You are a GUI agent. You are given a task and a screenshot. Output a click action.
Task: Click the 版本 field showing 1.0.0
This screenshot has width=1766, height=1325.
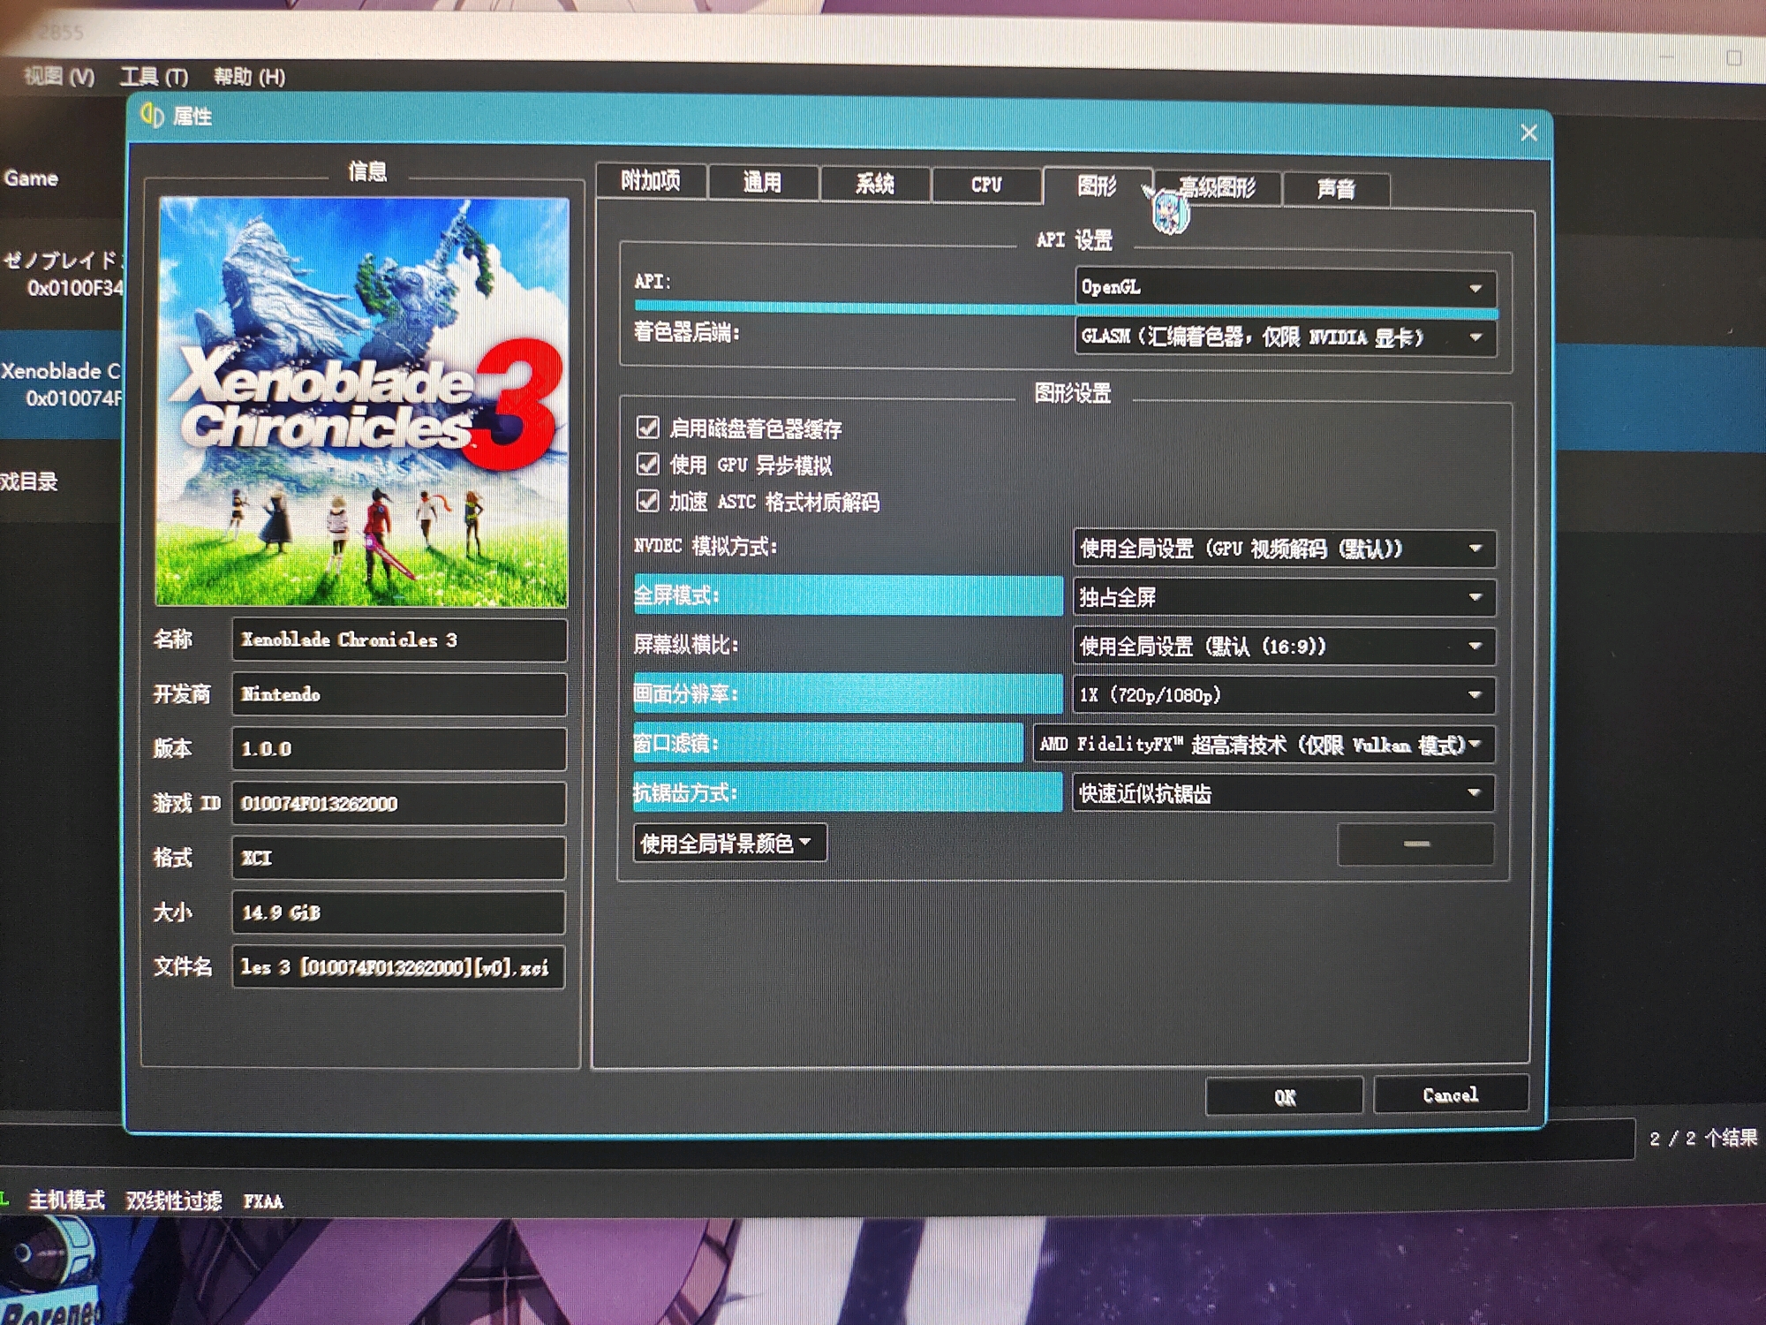click(x=399, y=749)
